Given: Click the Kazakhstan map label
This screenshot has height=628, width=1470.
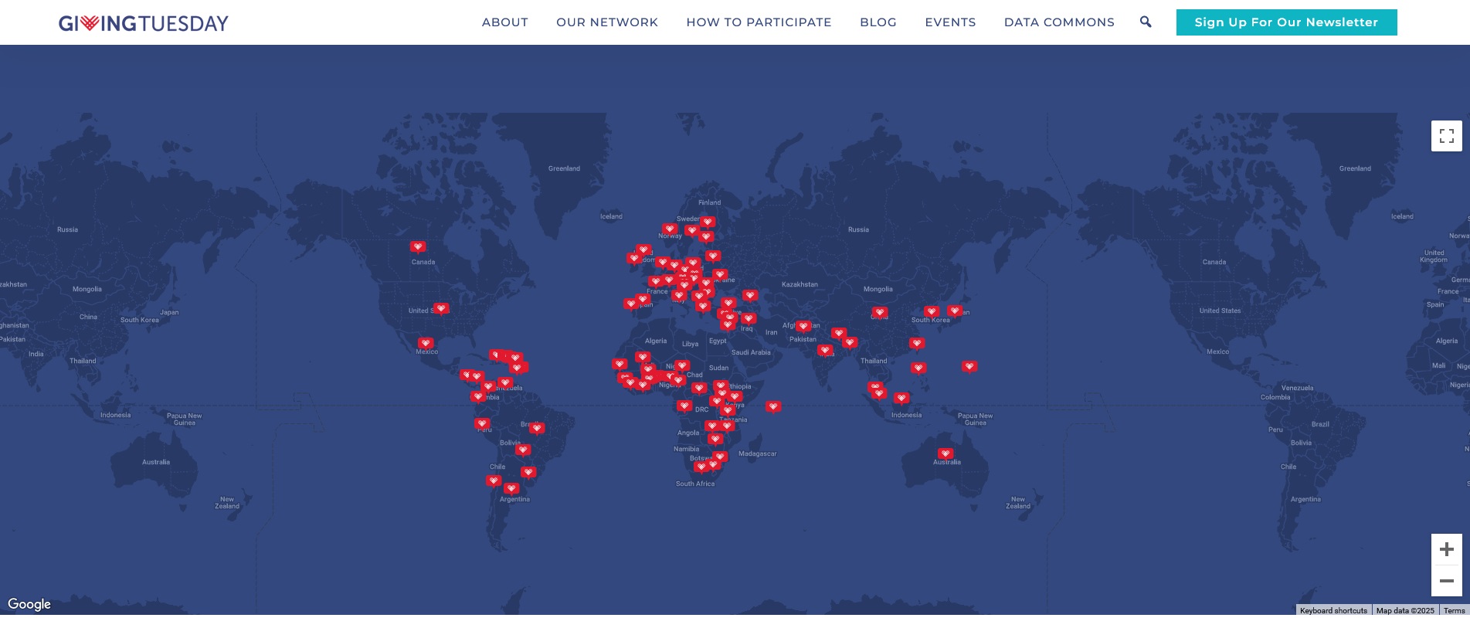Looking at the screenshot, I should point(800,284).
